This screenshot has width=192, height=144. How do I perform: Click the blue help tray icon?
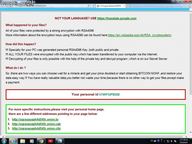pos(158,141)
